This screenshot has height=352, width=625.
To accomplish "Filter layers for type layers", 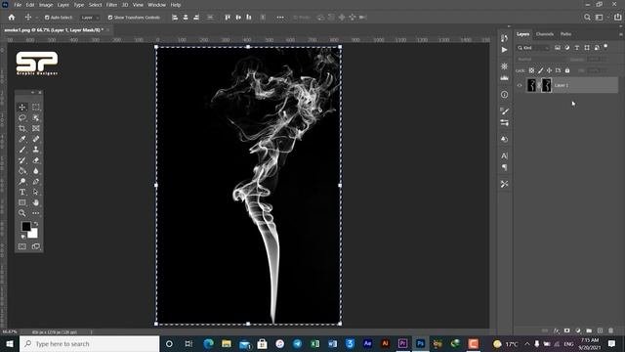I will point(577,48).
